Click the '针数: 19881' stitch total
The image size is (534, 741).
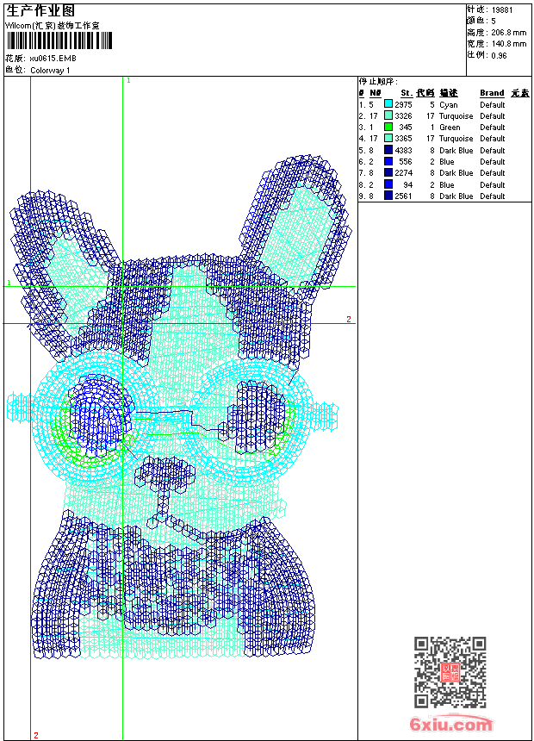pyautogui.click(x=490, y=10)
